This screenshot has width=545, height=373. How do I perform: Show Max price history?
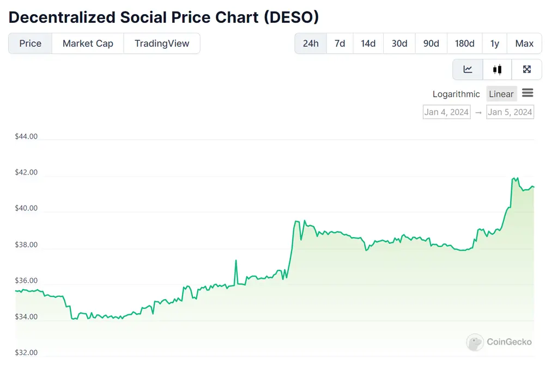click(524, 43)
